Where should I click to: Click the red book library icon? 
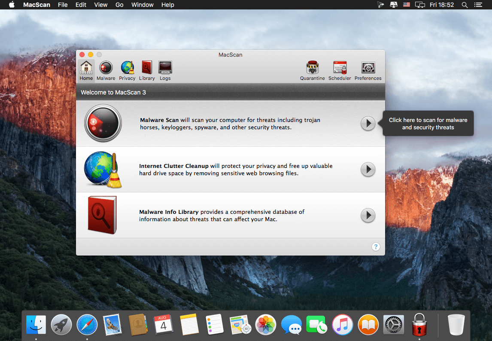pyautogui.click(x=102, y=215)
